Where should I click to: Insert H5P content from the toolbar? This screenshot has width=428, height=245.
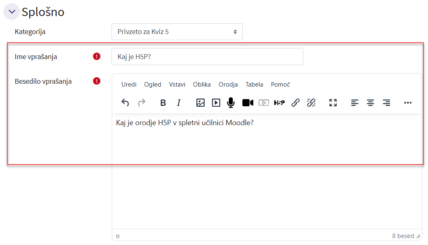click(x=279, y=103)
